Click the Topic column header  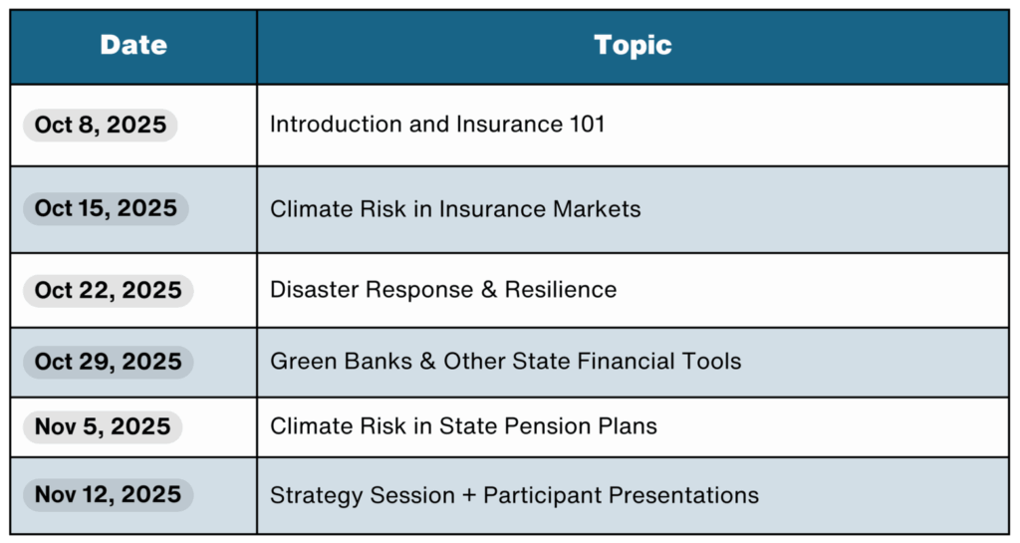[x=633, y=46]
